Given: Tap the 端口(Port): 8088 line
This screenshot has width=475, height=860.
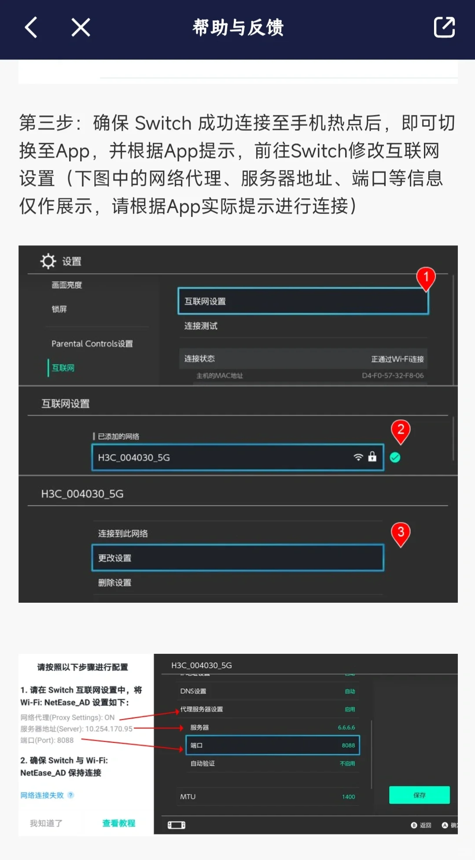Looking at the screenshot, I should click(47, 740).
